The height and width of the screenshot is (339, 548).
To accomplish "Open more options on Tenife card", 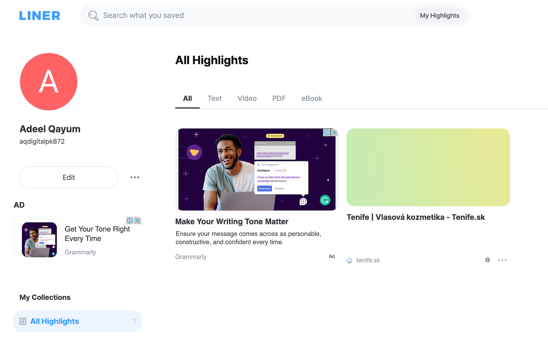I will click(x=502, y=260).
